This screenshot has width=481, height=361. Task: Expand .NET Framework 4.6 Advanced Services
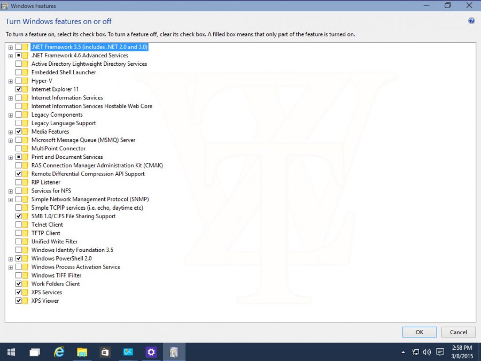pyautogui.click(x=11, y=56)
